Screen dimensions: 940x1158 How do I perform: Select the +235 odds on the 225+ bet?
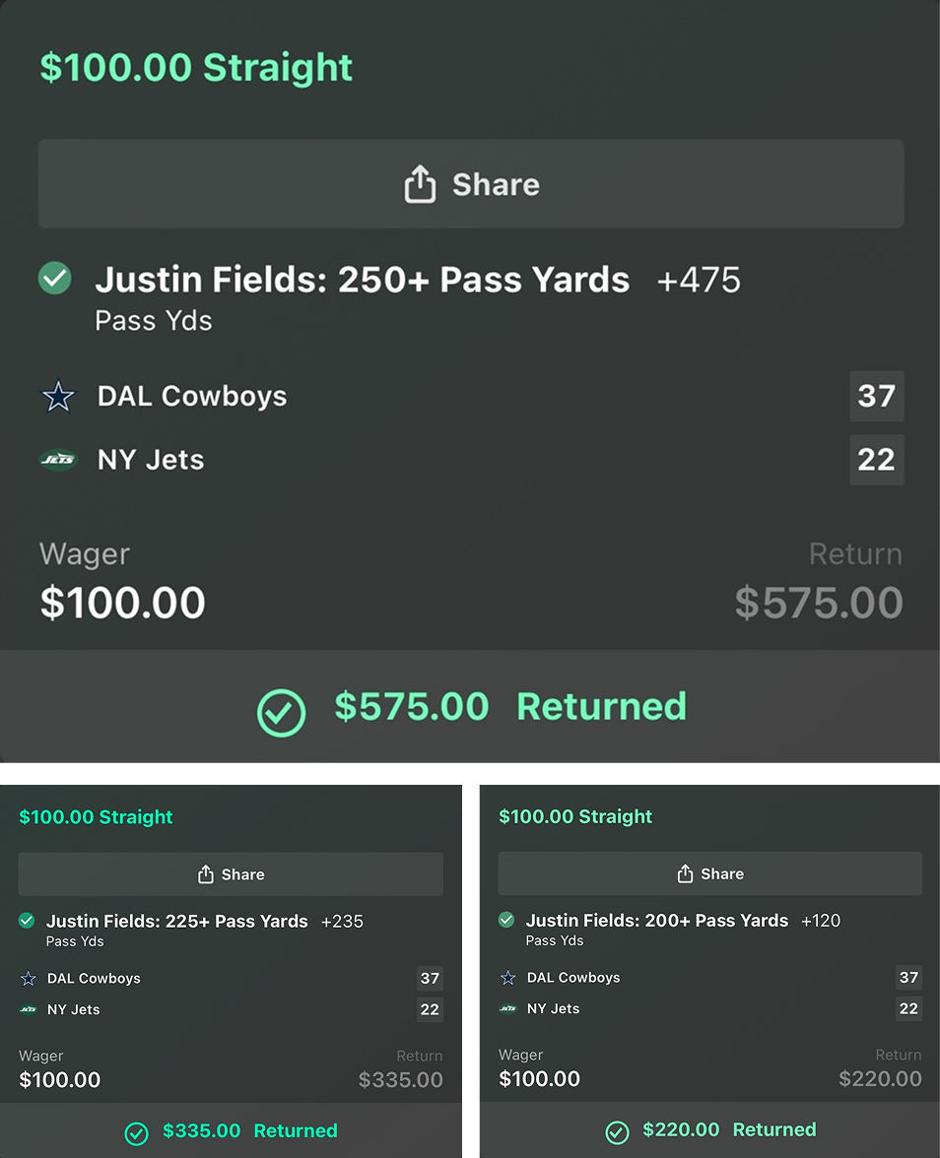pyautogui.click(x=342, y=922)
